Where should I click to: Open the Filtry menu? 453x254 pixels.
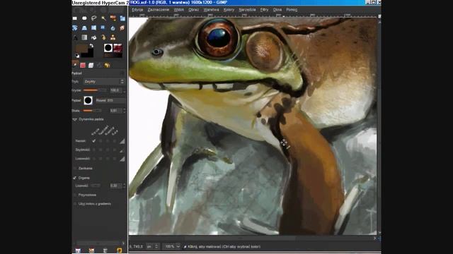click(264, 10)
